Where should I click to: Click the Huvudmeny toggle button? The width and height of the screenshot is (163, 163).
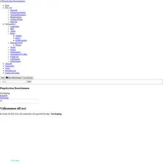28,78
